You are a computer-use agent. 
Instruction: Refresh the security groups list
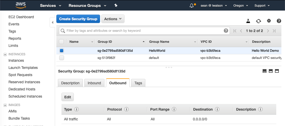pyautogui.click(x=259, y=21)
